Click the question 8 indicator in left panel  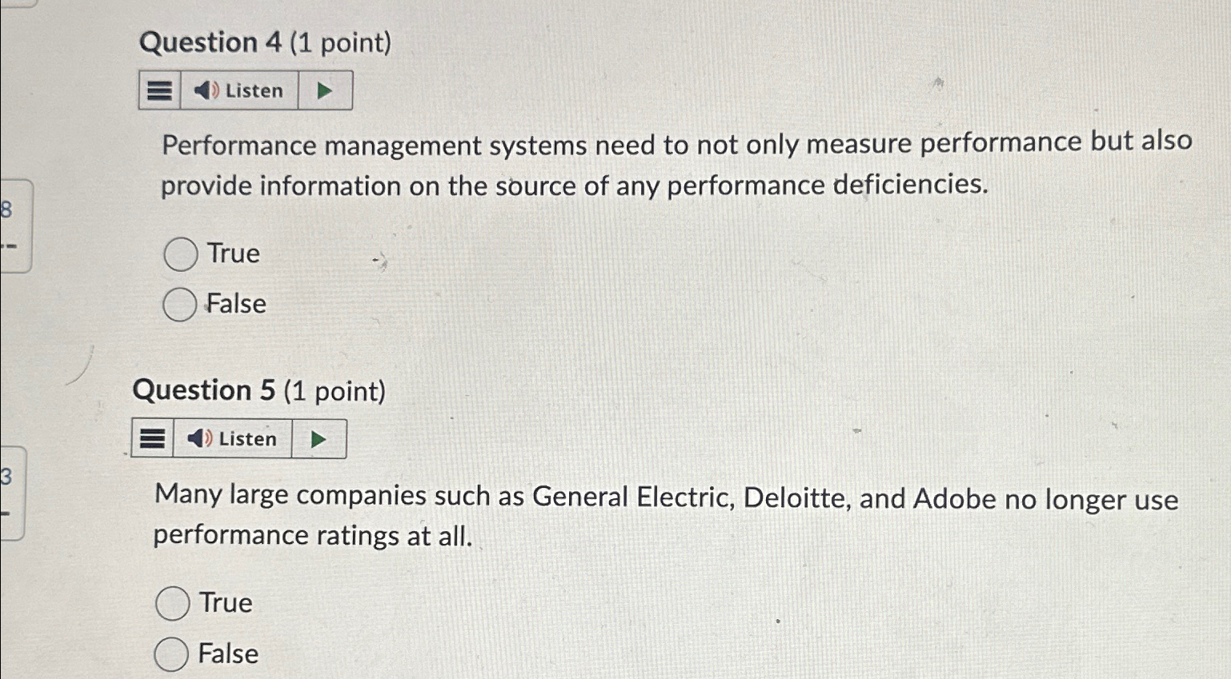(7, 210)
